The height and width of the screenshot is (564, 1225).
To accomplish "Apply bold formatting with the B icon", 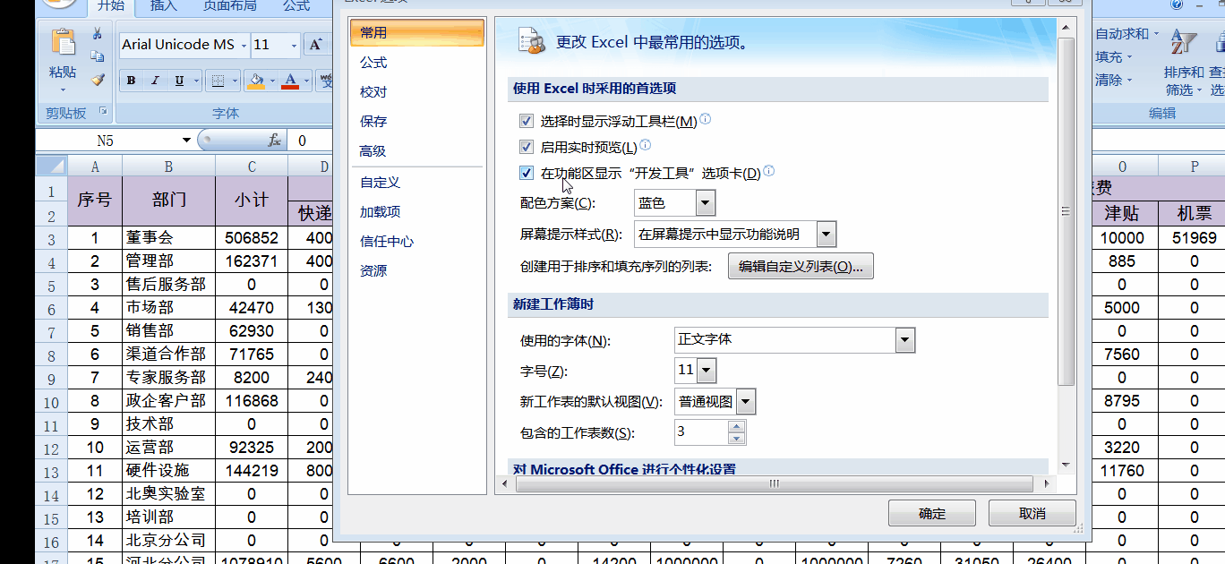I will coord(130,80).
